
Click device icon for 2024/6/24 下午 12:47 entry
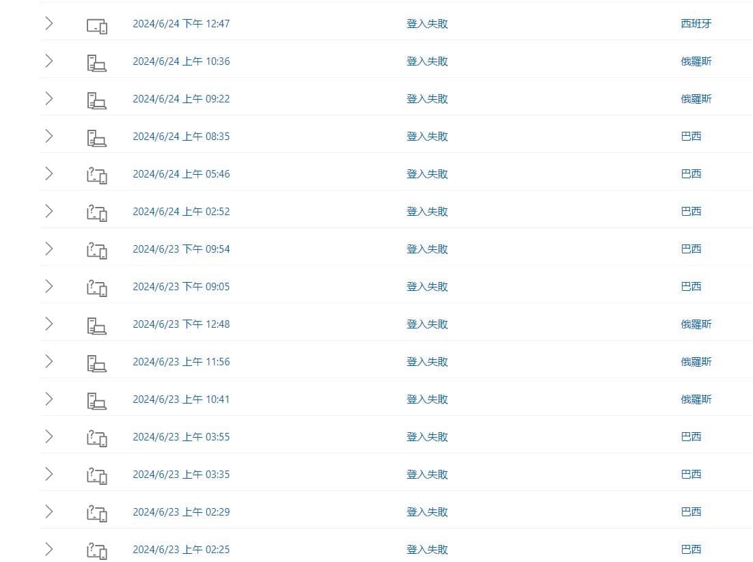click(x=97, y=26)
